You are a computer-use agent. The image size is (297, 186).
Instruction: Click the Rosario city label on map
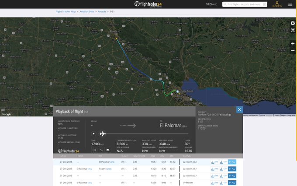[115, 32]
